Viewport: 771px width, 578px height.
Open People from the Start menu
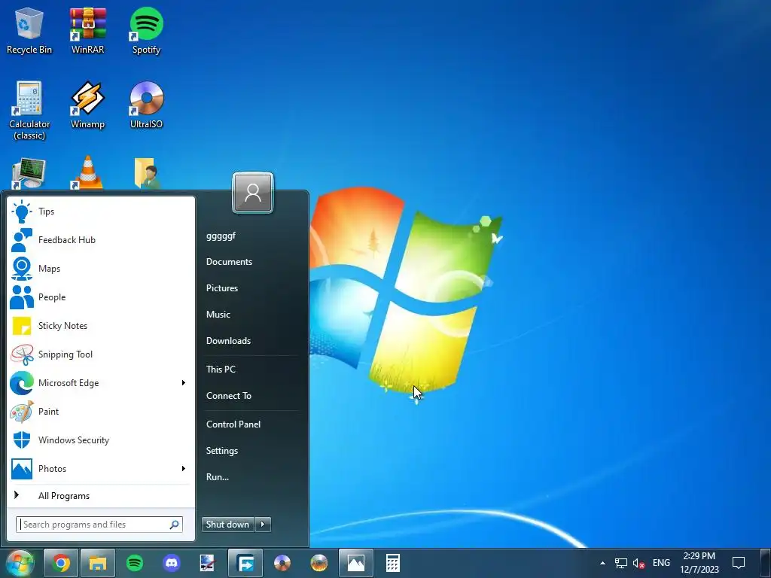point(100,297)
